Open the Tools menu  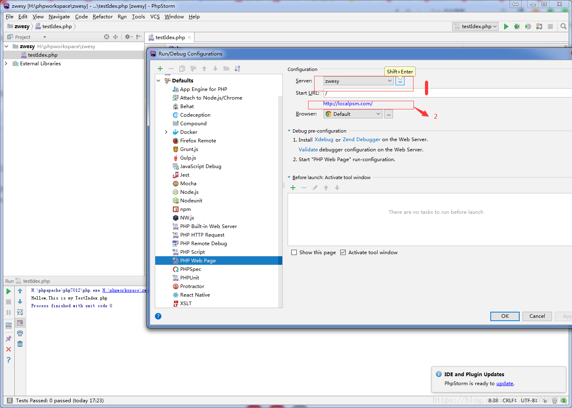tap(138, 17)
